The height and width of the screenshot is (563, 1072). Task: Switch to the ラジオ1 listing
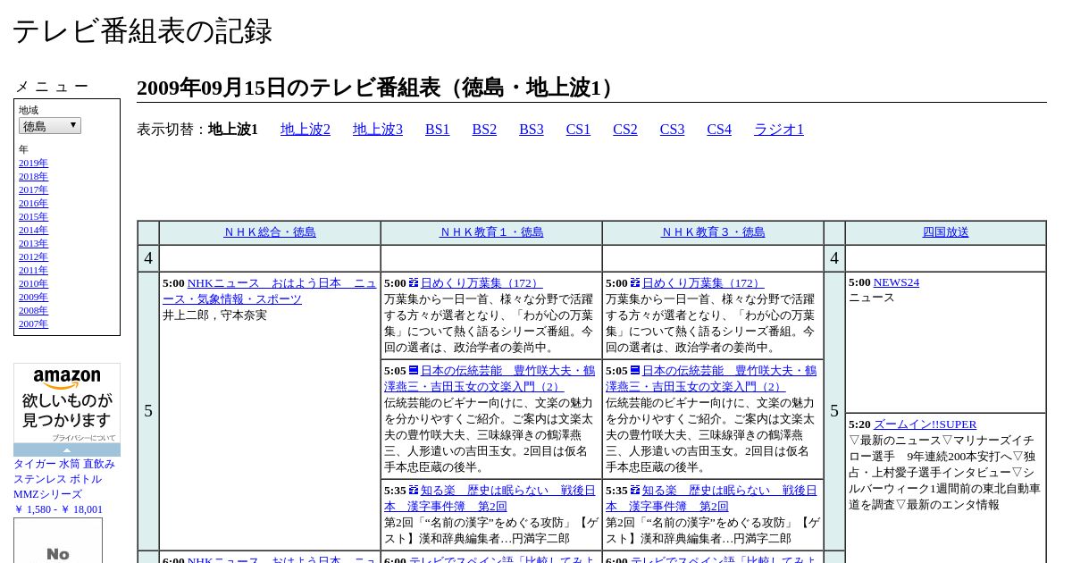point(779,130)
